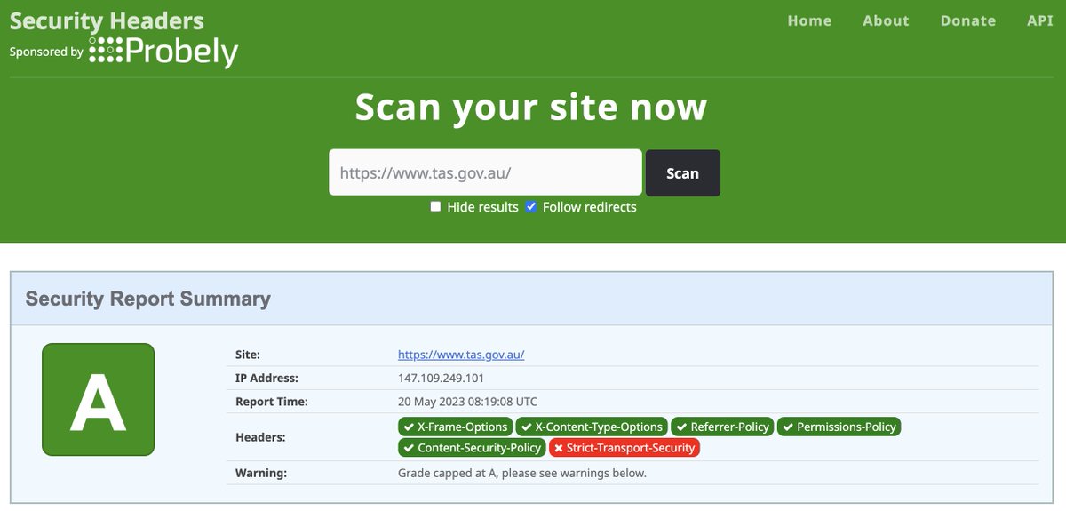Uncheck the Follow redirects checkbox

click(x=531, y=206)
